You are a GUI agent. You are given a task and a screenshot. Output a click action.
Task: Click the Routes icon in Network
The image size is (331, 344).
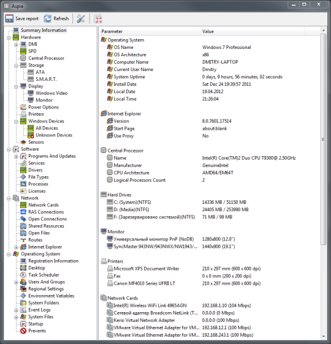pyautogui.click(x=23, y=240)
